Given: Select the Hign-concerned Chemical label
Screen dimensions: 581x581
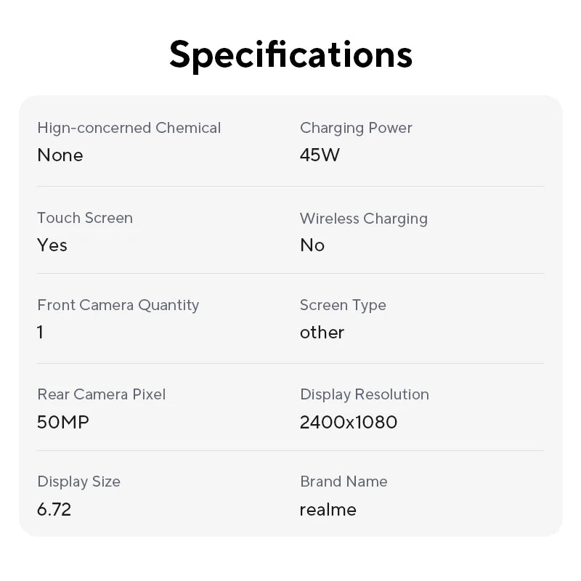Looking at the screenshot, I should [129, 128].
